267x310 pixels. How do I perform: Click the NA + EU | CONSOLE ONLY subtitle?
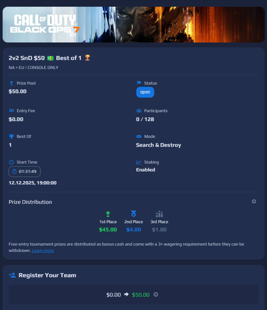coord(34,67)
